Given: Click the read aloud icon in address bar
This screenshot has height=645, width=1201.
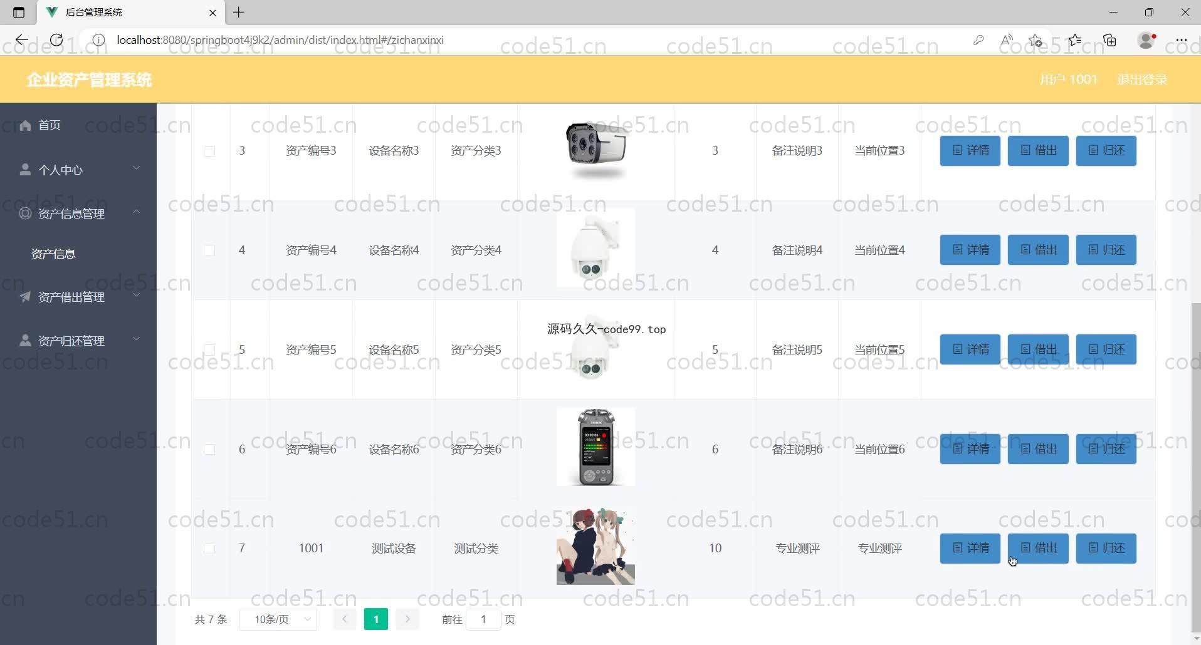Looking at the screenshot, I should coord(1007,40).
